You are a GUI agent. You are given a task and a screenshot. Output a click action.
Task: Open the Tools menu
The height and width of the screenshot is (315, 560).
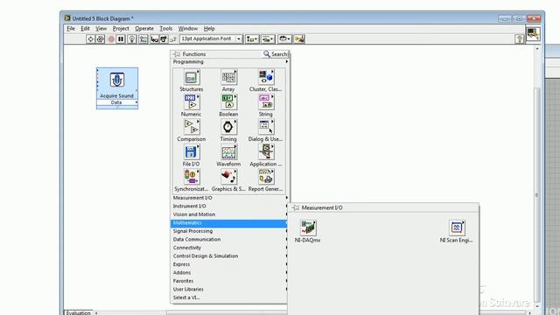point(165,28)
